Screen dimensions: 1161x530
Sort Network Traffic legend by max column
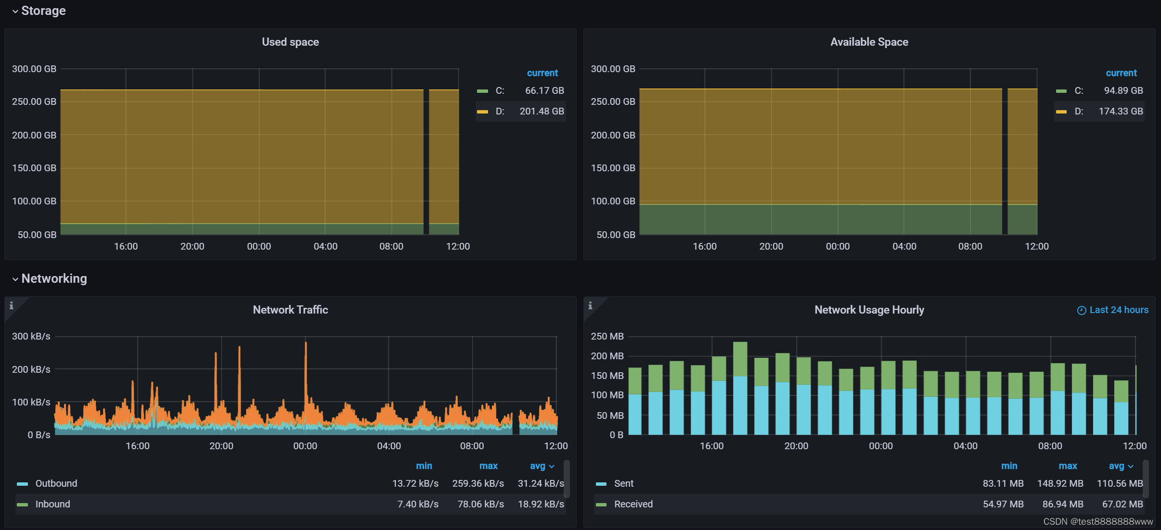488,466
